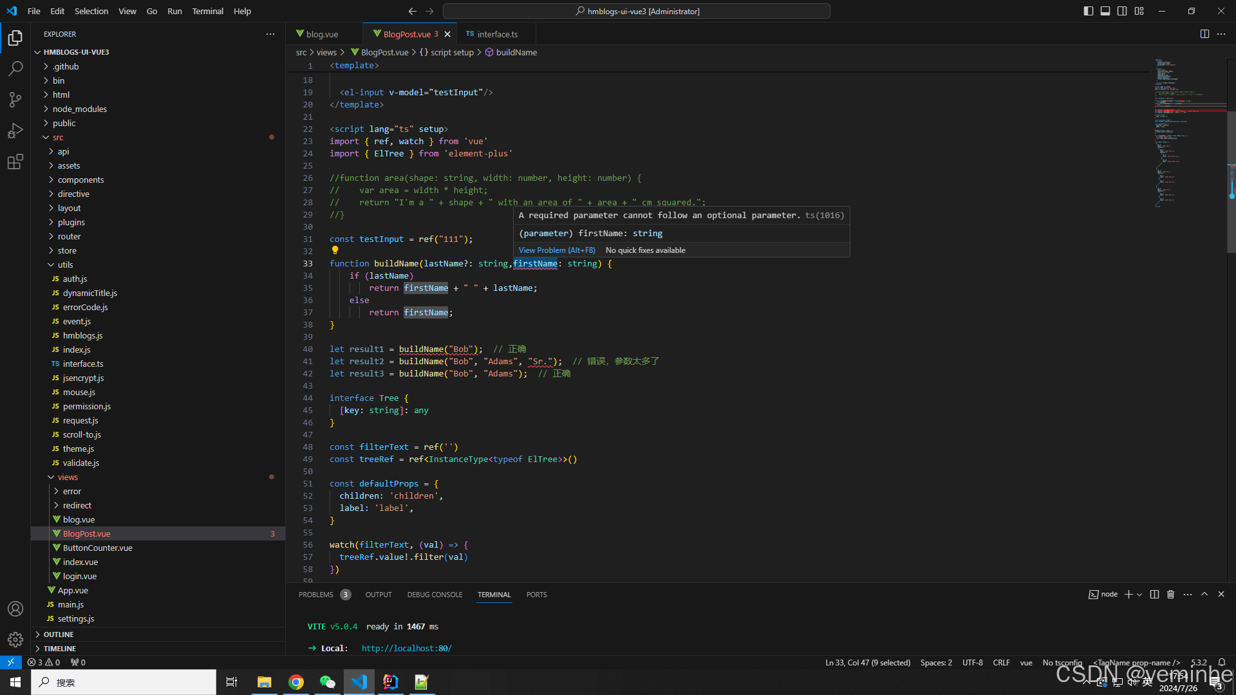1236x695 pixels.
Task: Expand the node_modules folder
Action: [79, 109]
